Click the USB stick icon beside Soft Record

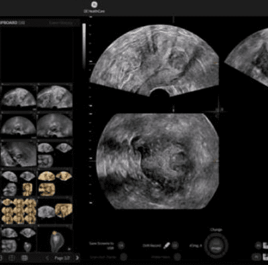166,246
